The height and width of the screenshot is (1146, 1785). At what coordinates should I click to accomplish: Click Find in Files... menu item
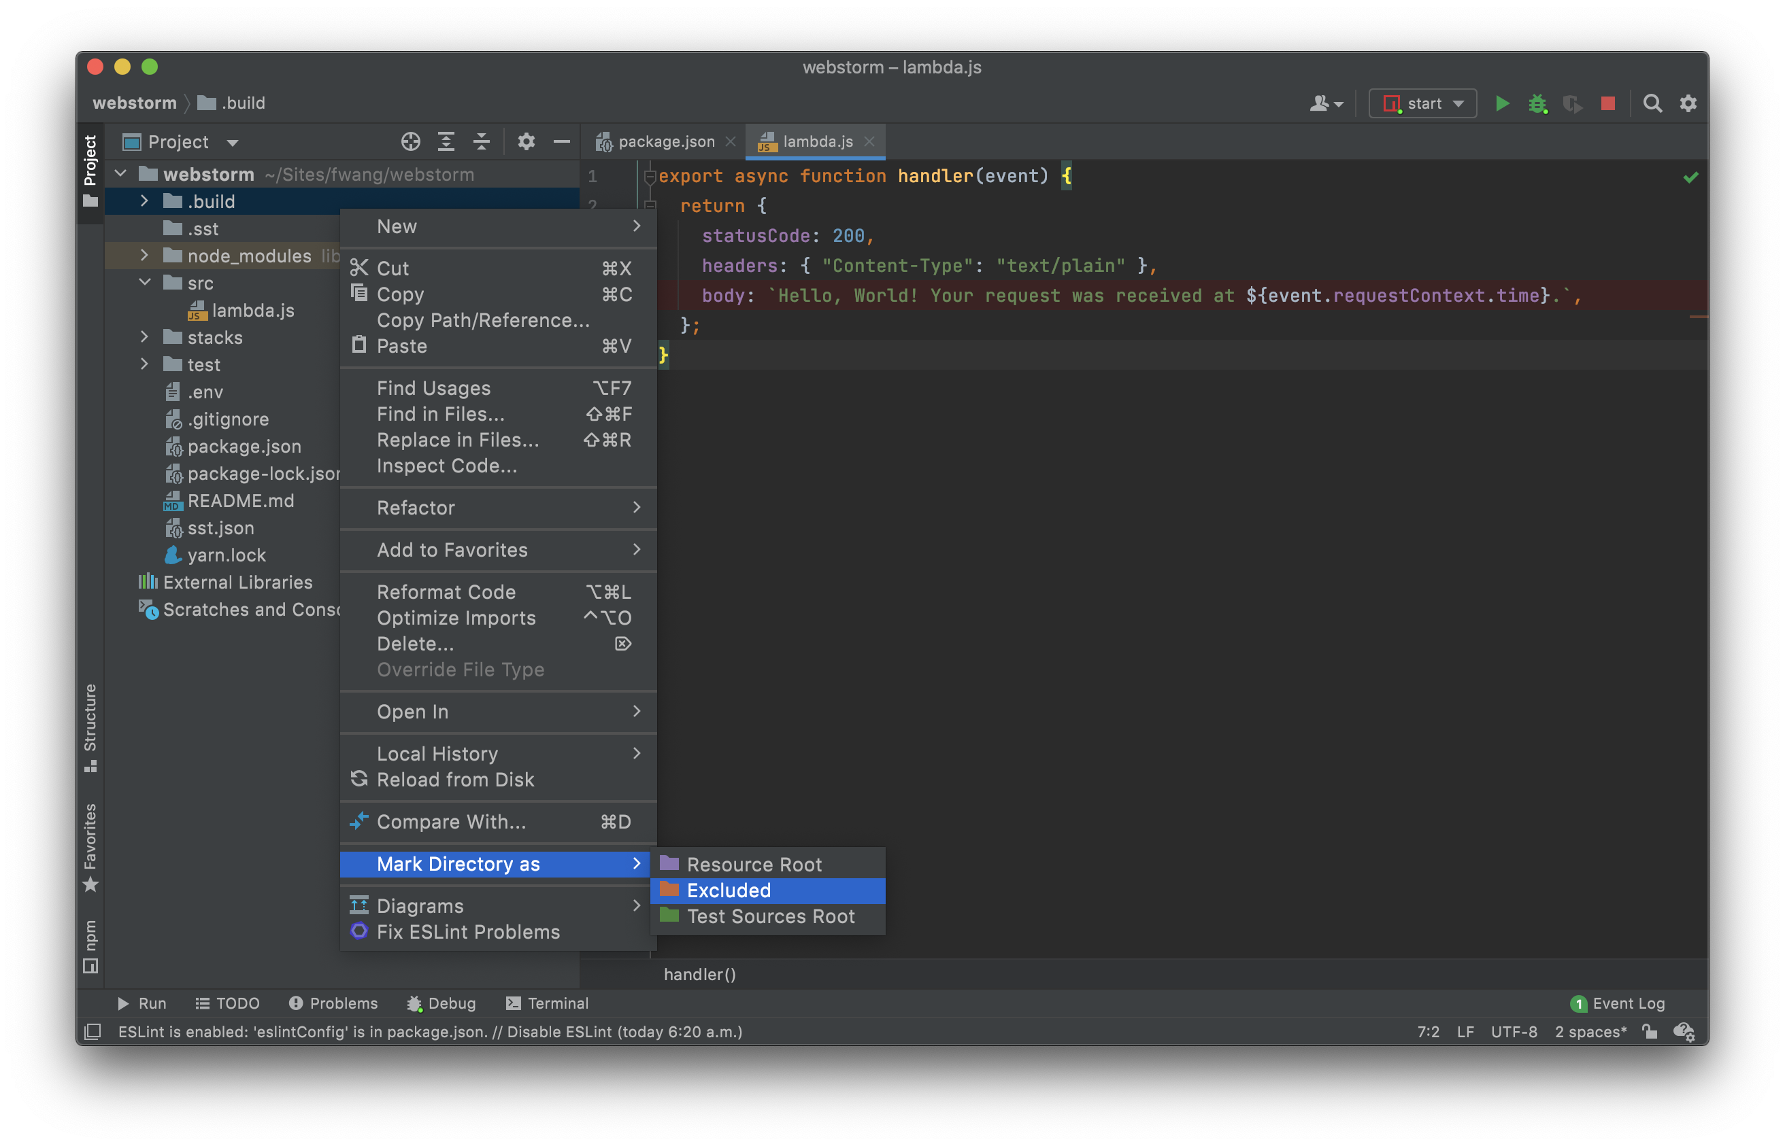click(x=498, y=414)
